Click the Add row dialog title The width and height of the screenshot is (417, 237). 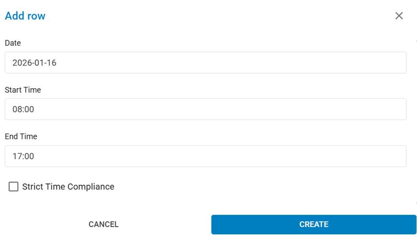coord(25,16)
